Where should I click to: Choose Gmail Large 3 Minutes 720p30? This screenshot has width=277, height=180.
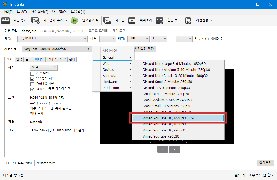click(x=179, y=94)
